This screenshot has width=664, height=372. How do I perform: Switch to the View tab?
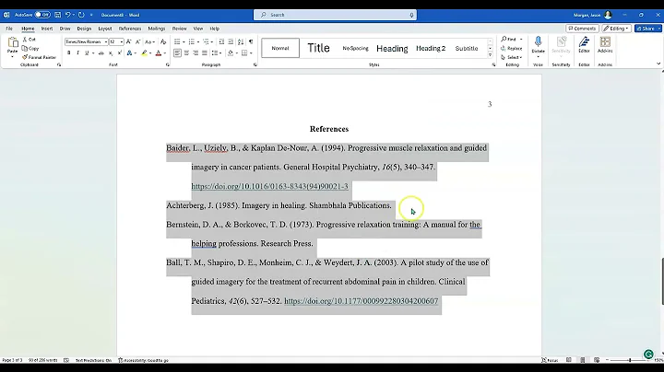coord(197,29)
